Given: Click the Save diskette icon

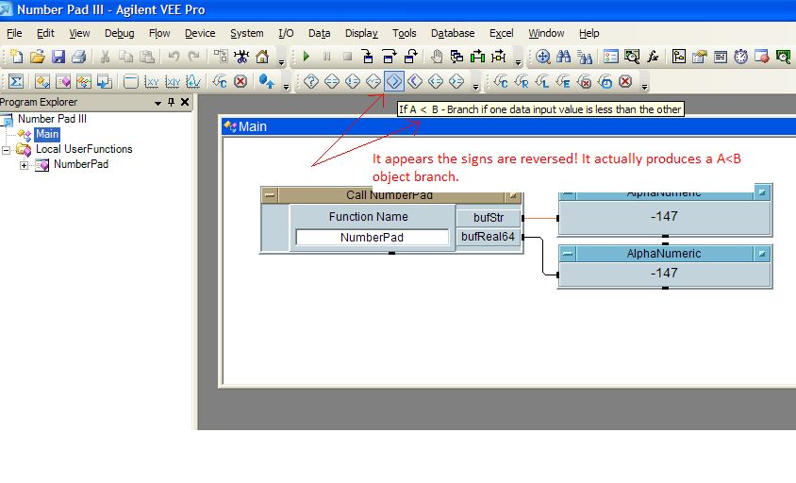Looking at the screenshot, I should 58,58.
